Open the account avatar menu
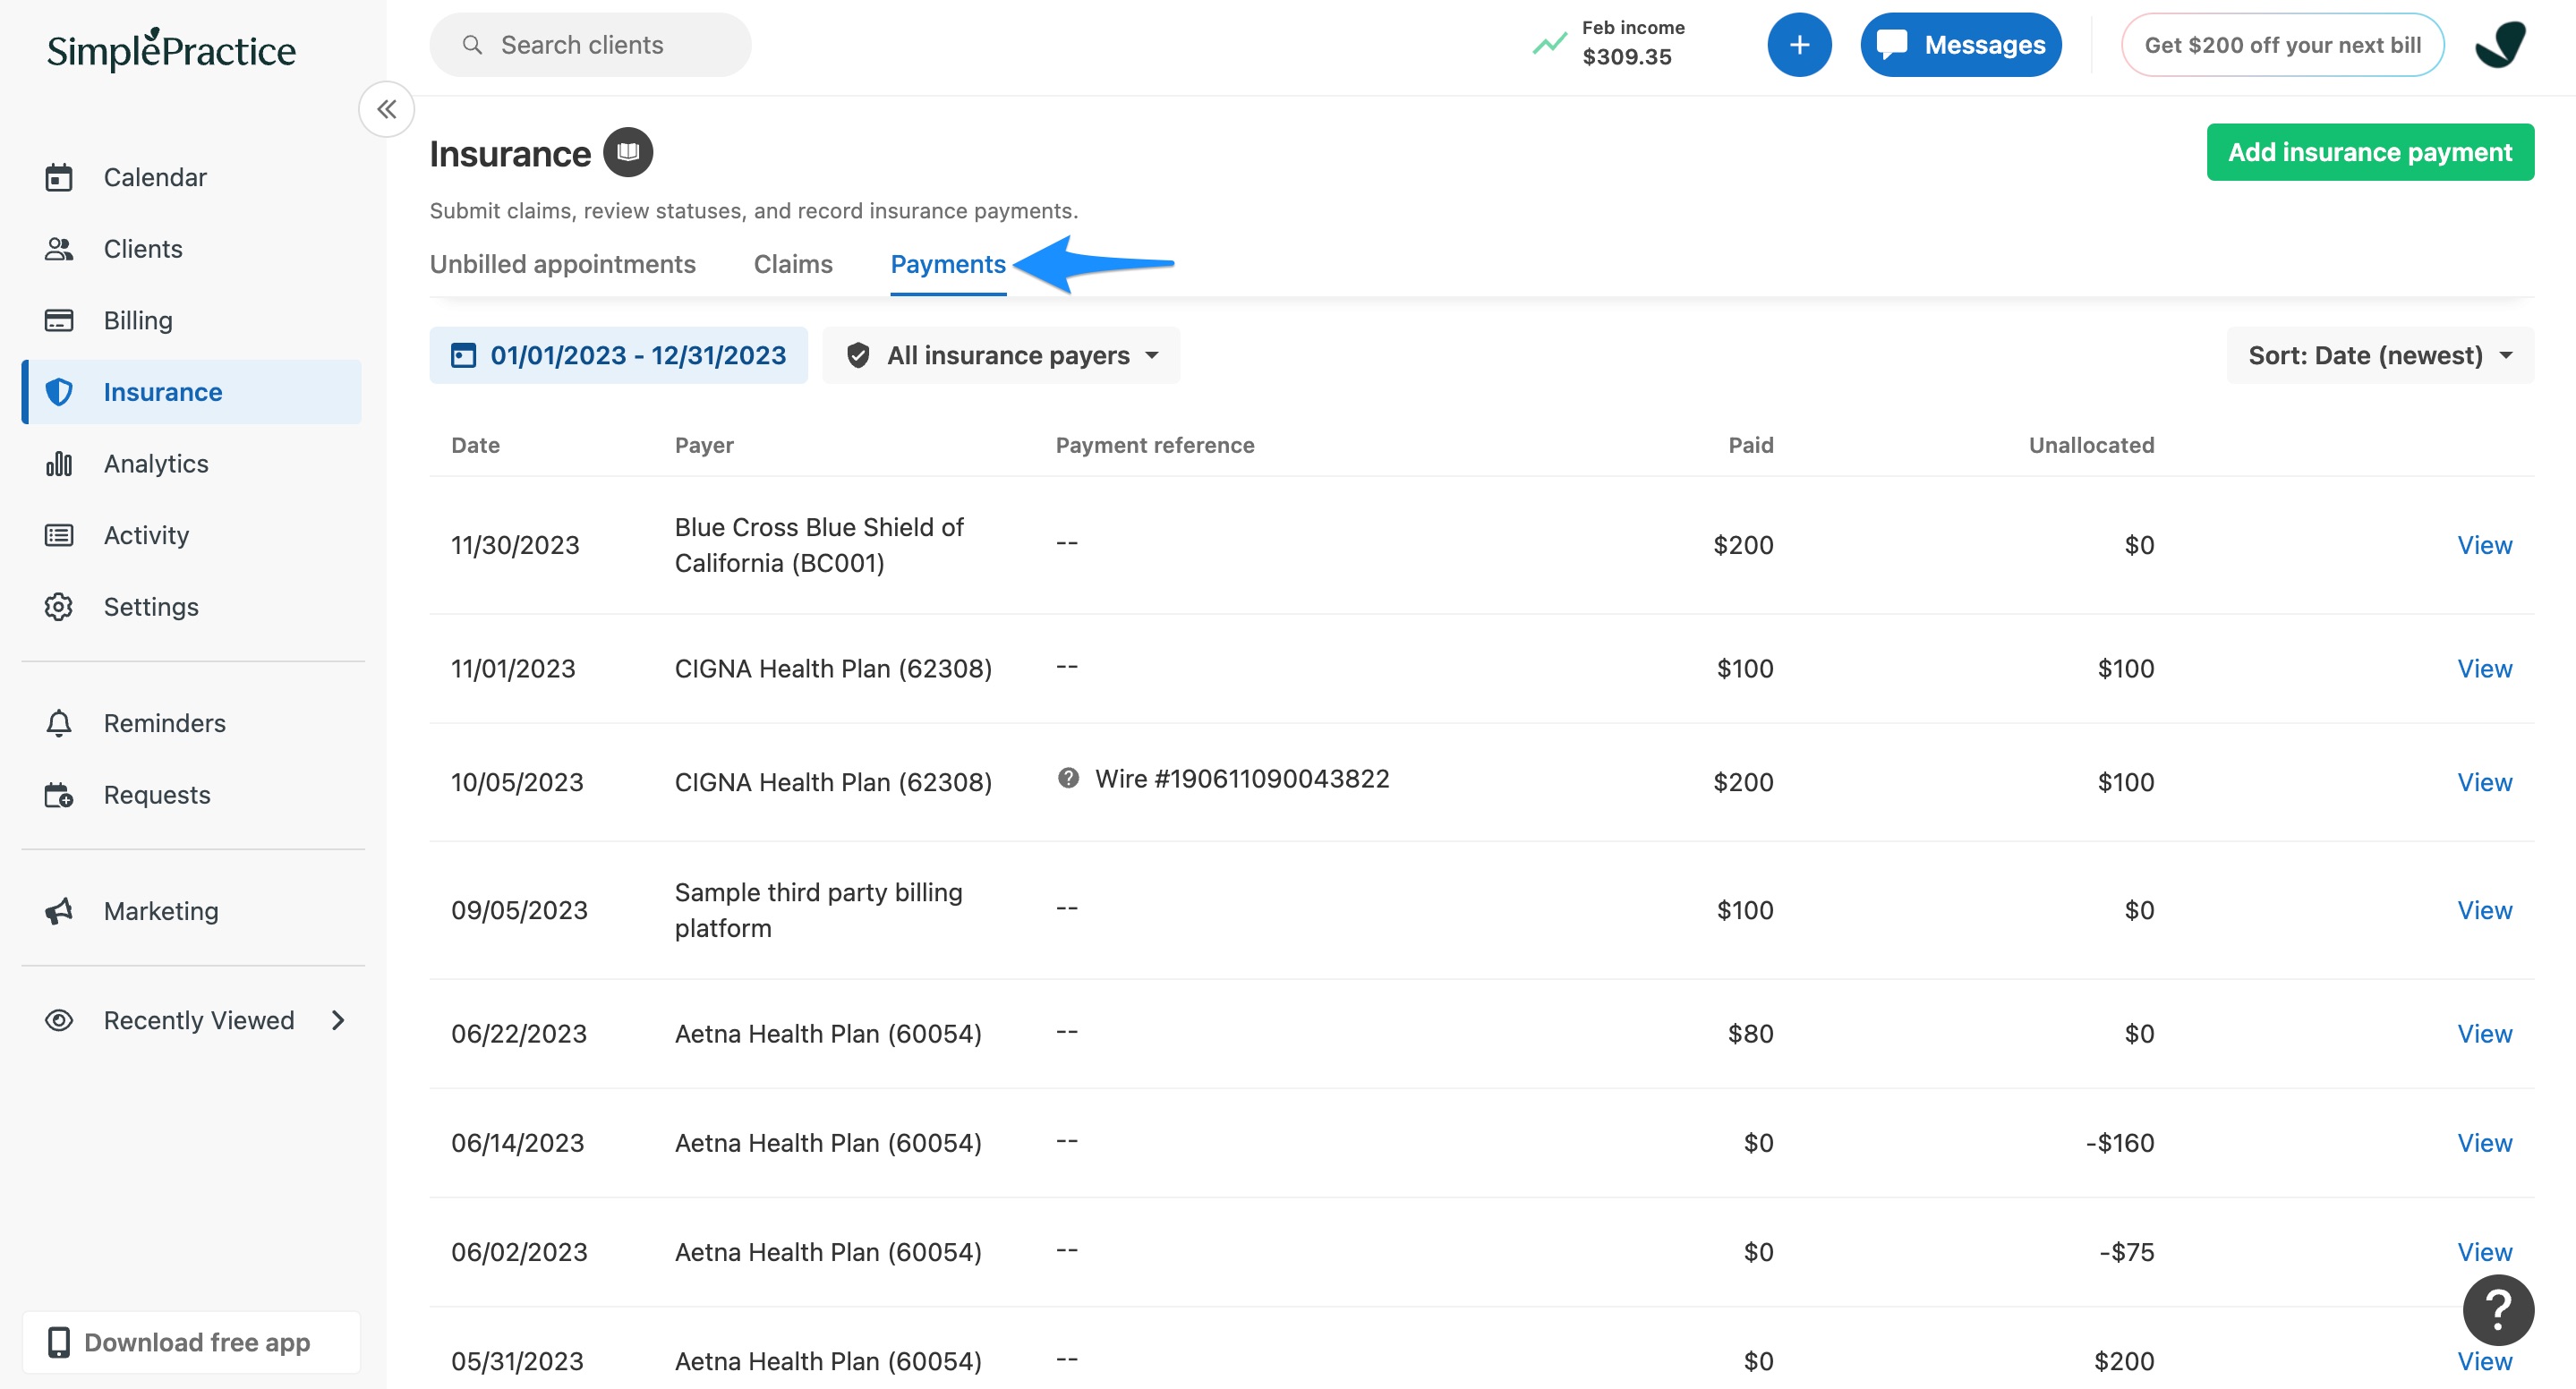2576x1389 pixels. (x=2501, y=45)
